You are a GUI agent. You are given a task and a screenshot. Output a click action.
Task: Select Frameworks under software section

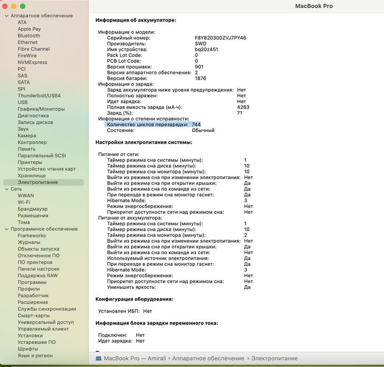click(x=31, y=235)
